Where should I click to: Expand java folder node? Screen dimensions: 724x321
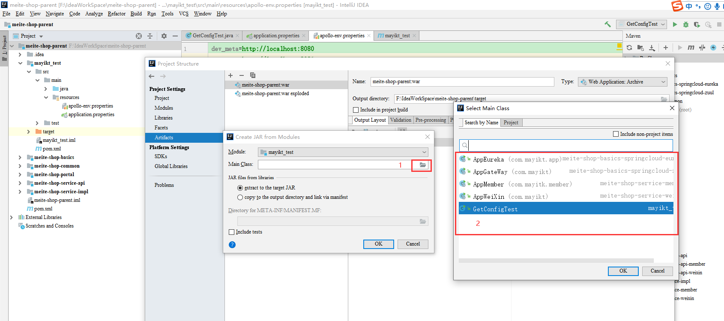(46, 89)
